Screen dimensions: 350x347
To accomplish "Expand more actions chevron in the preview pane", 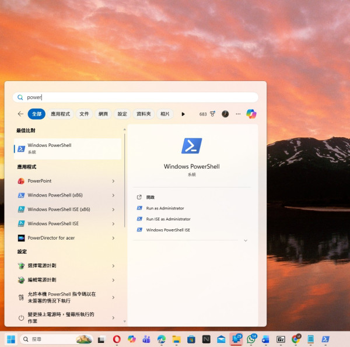I will click(x=246, y=240).
